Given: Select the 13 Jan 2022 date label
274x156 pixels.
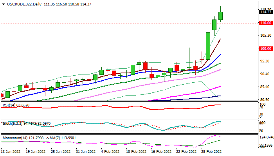Looking at the screenshot, I should tap(11, 152).
